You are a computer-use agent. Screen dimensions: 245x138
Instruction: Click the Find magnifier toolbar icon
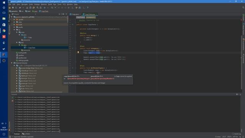[x=38, y=8]
